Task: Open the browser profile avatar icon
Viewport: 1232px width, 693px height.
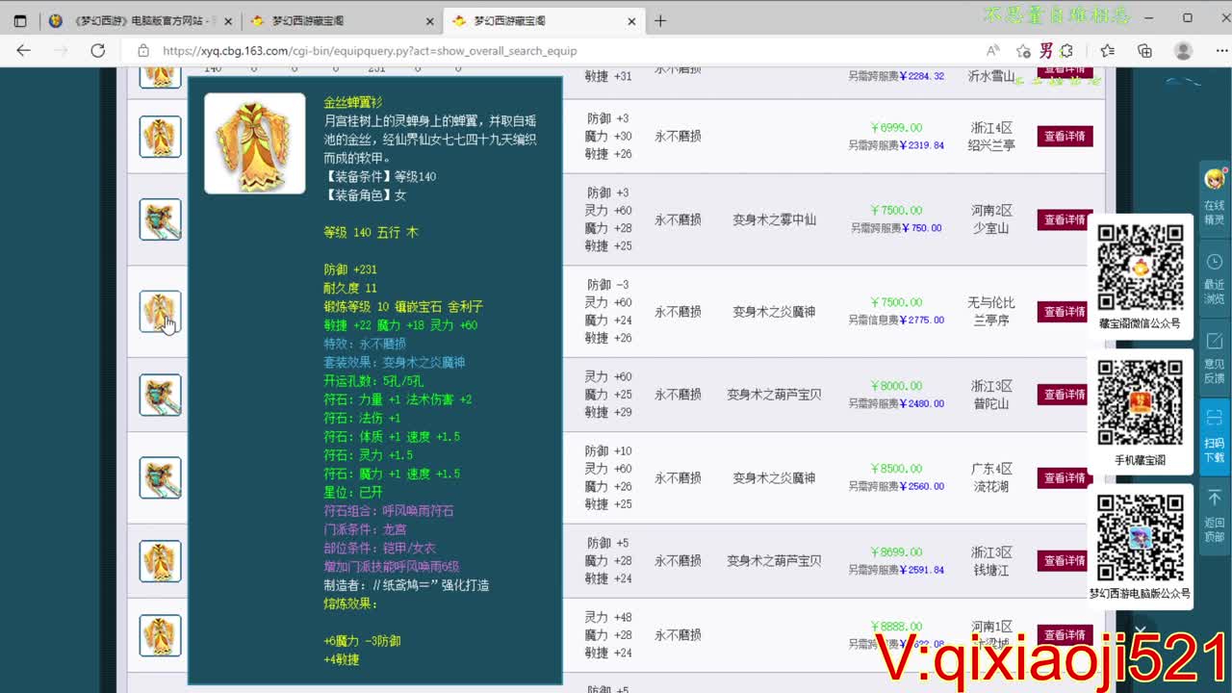Action: [x=1184, y=50]
